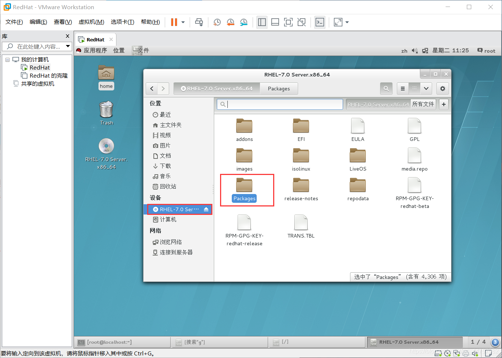
Task: Open the clock showing 星期二 11:25
Action: point(450,51)
